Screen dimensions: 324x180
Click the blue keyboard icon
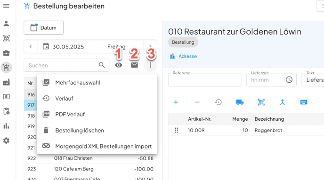tap(304, 102)
